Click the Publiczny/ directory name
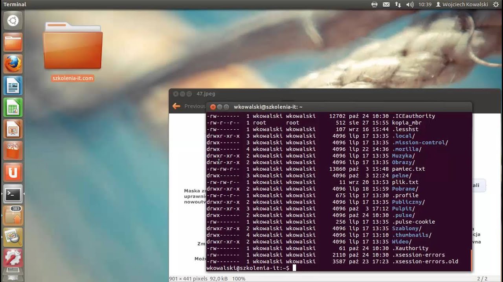 pos(408,202)
